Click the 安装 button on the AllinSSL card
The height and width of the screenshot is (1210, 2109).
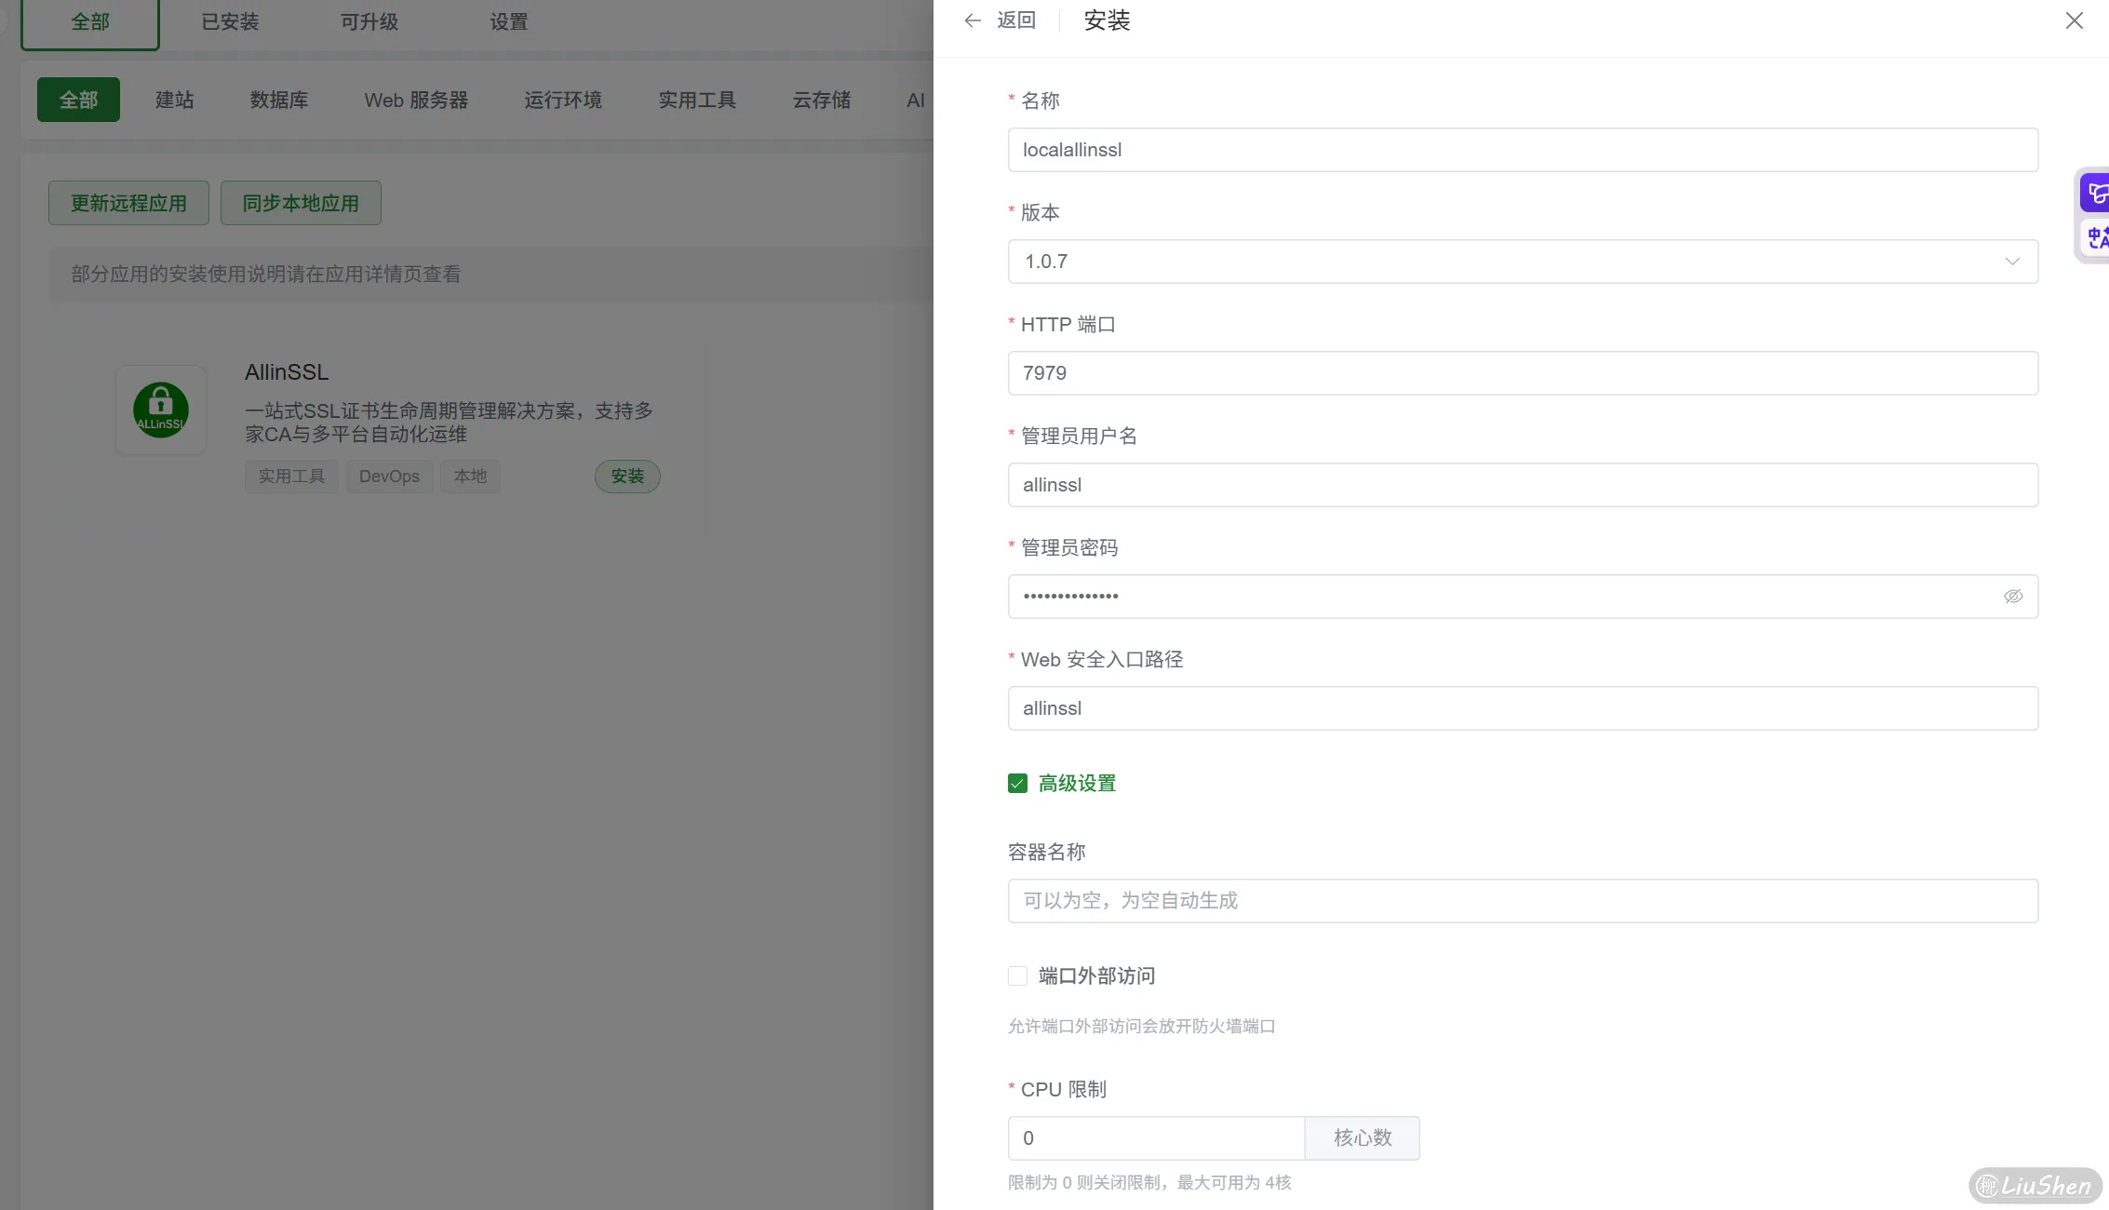[x=626, y=476]
